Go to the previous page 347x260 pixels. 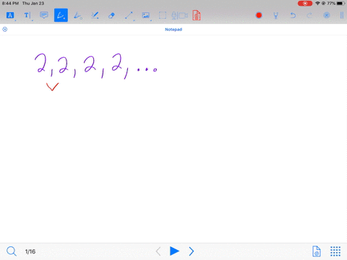click(x=158, y=251)
